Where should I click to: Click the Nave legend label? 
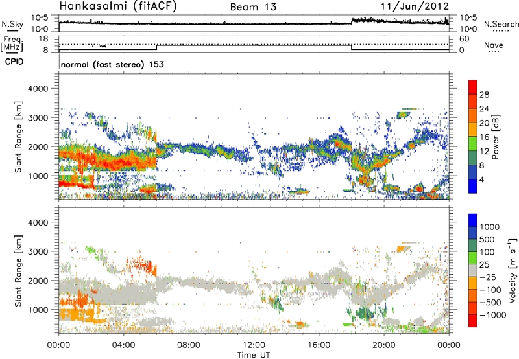click(494, 45)
